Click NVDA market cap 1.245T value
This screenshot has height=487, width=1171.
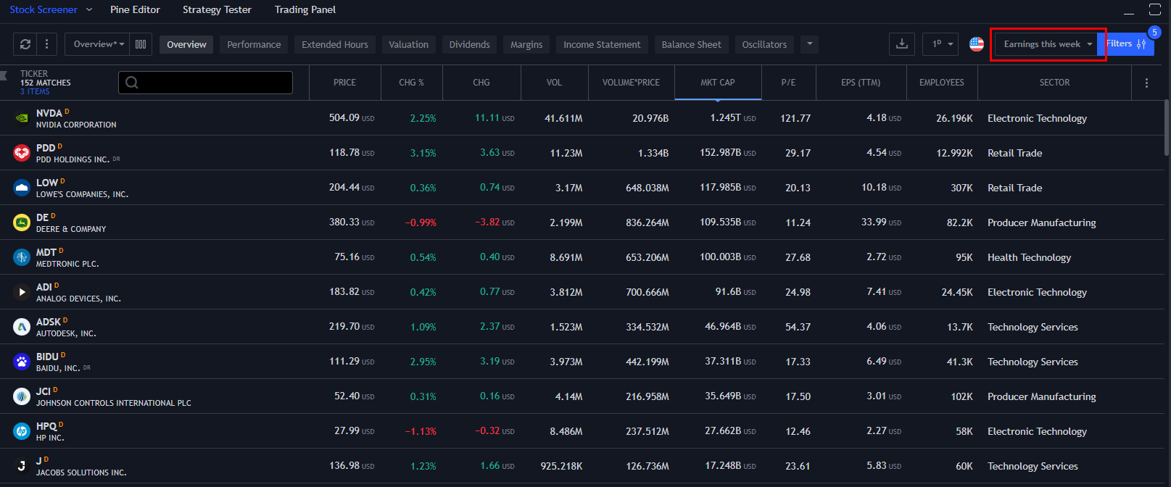tap(726, 117)
